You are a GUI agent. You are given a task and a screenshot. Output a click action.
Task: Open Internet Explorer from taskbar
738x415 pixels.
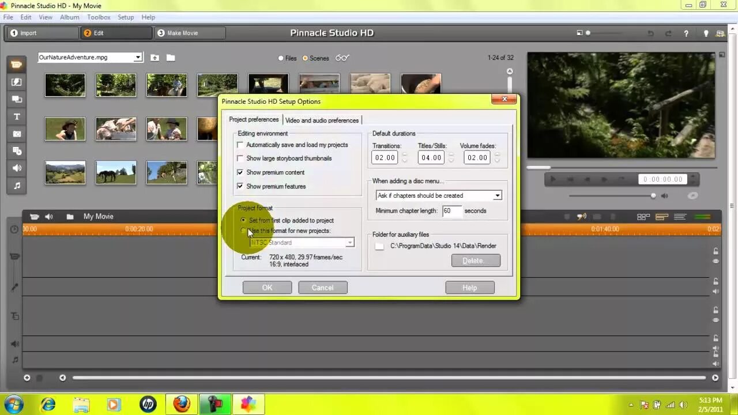click(x=48, y=404)
